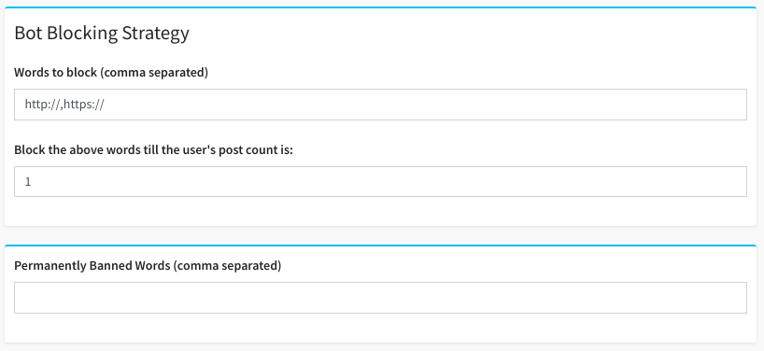Click the "Words to block (comma separated)" label
The image size is (764, 351).
pyautogui.click(x=111, y=73)
